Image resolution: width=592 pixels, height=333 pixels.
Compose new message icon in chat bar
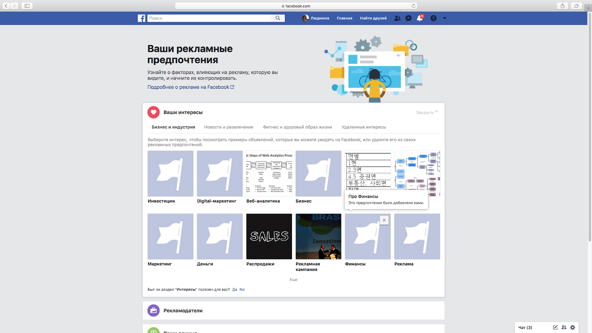coord(555,327)
